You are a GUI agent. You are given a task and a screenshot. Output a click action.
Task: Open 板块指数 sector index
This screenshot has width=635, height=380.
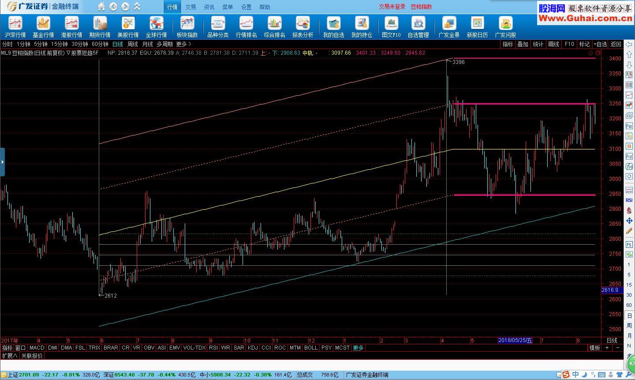187,27
